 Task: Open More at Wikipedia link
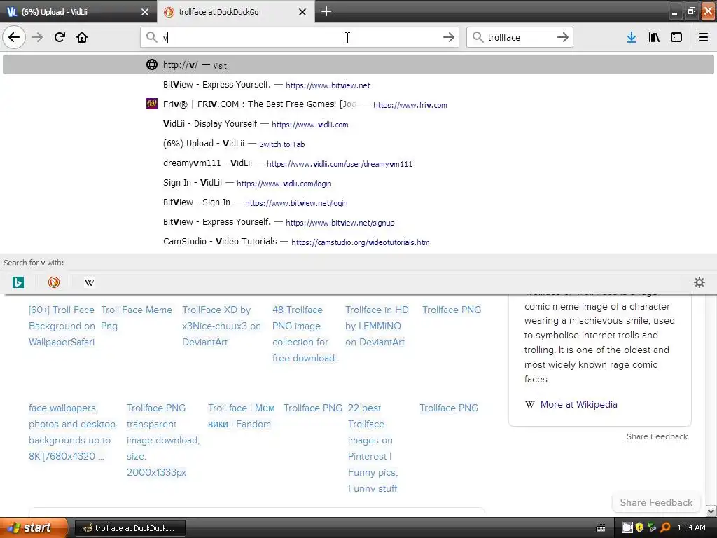(578, 404)
